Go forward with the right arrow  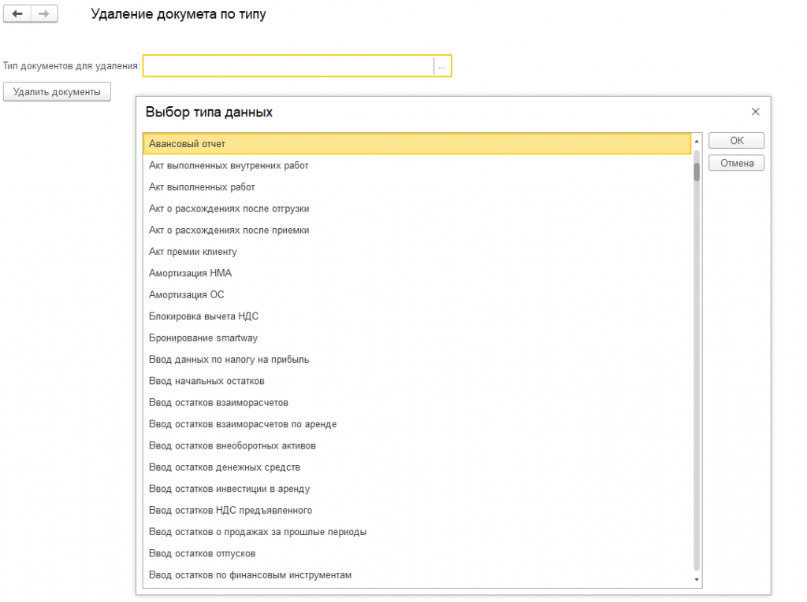pyautogui.click(x=44, y=14)
